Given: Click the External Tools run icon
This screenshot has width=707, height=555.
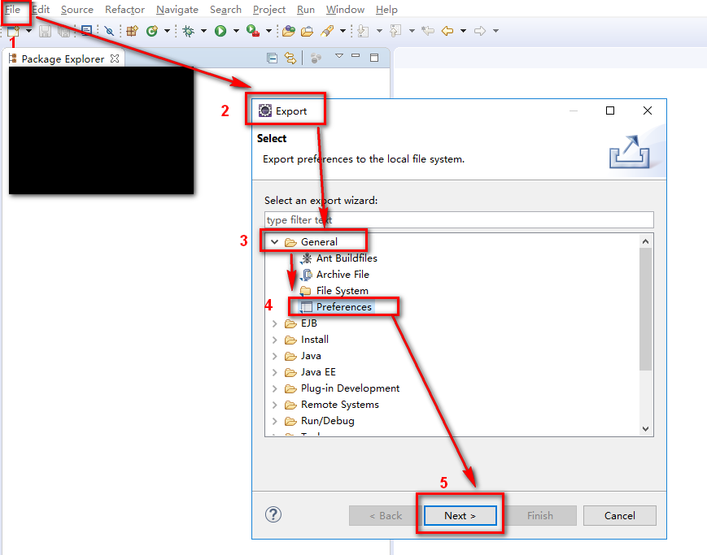Looking at the screenshot, I should [253, 31].
